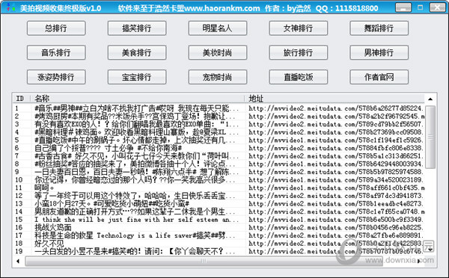Click the 旅行排行 button
Viewport: 449px width, 278px height.
(299, 52)
